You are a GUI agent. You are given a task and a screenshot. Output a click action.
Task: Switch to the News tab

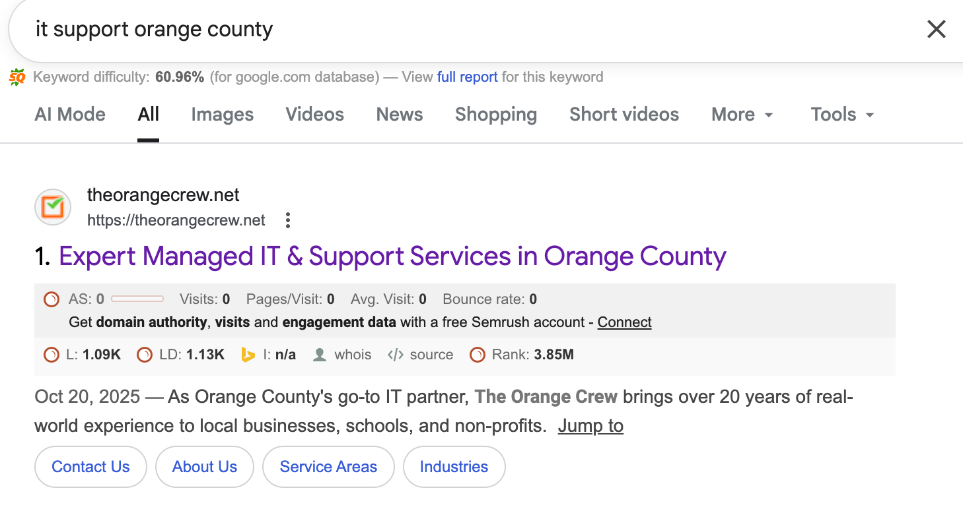[399, 114]
